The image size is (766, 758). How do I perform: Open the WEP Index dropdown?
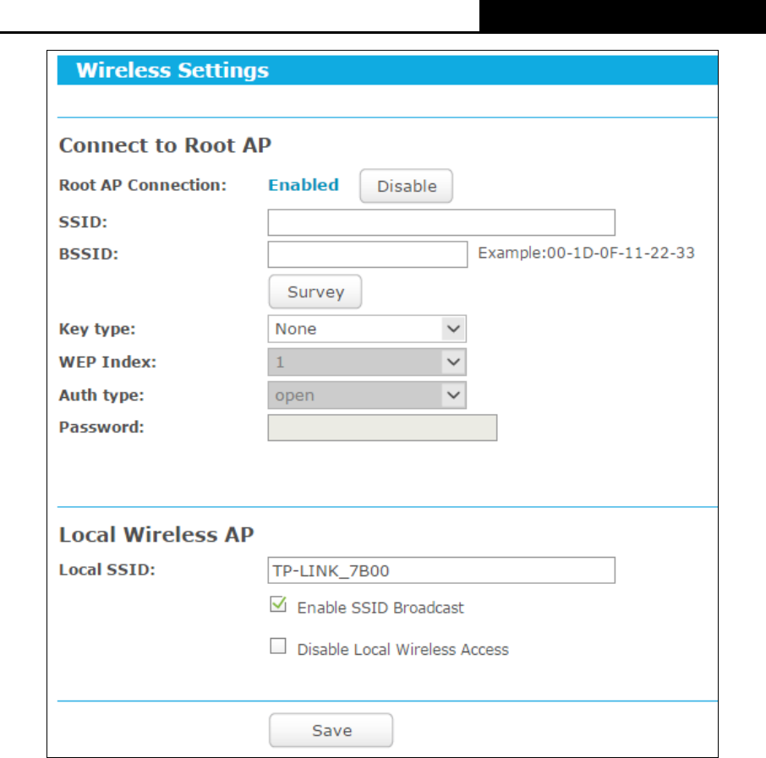[x=367, y=362]
